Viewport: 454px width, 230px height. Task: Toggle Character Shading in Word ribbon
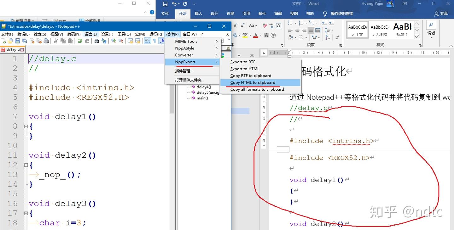pos(266,35)
